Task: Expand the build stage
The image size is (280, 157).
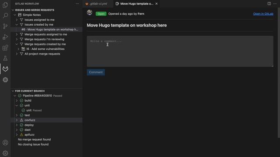Action: pos(17,101)
